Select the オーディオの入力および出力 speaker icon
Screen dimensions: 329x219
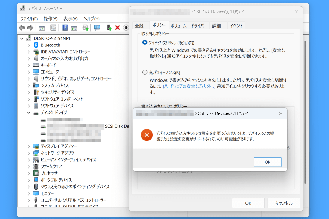click(36, 58)
